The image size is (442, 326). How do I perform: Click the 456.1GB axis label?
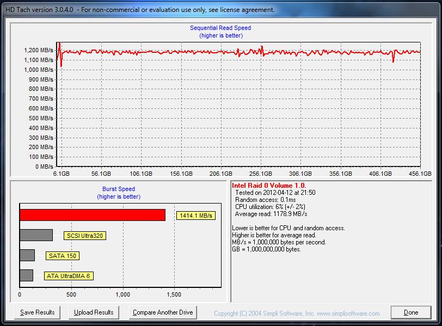[420, 174]
